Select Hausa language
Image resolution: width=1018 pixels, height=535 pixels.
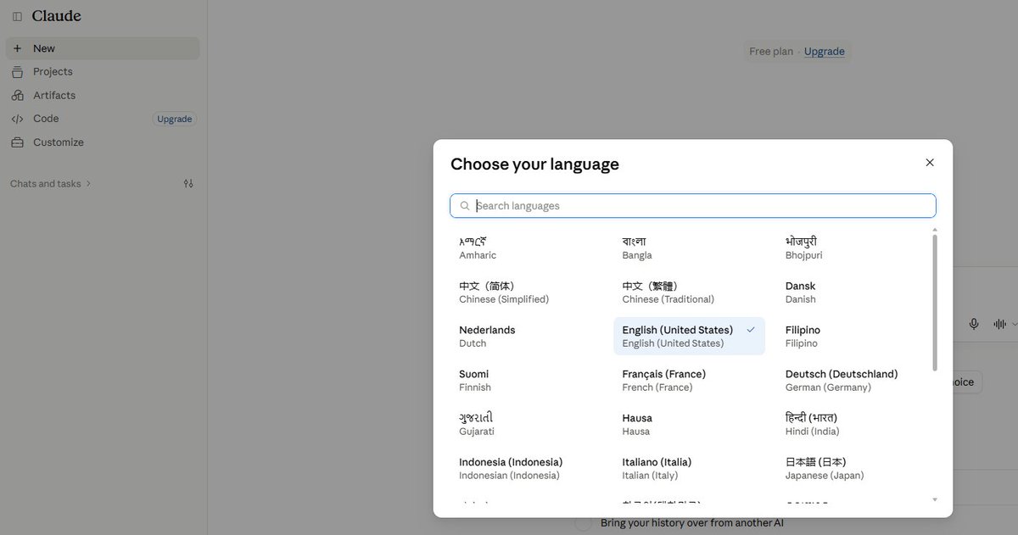click(689, 425)
